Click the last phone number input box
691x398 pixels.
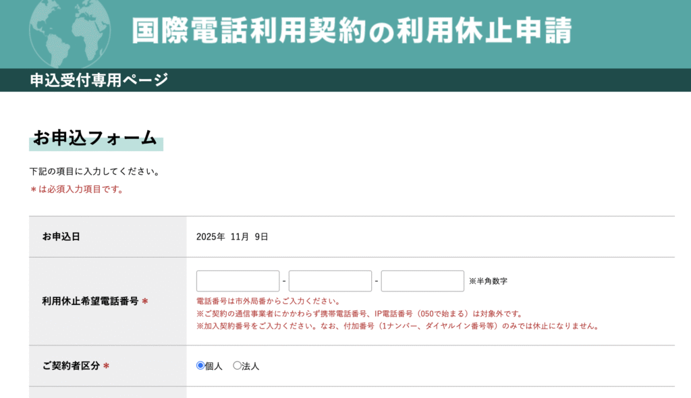pyautogui.click(x=422, y=281)
